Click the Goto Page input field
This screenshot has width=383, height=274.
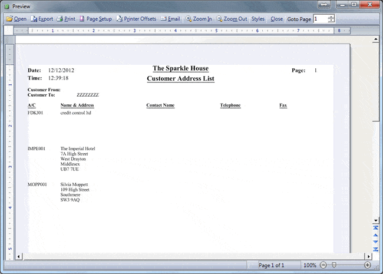click(x=321, y=19)
